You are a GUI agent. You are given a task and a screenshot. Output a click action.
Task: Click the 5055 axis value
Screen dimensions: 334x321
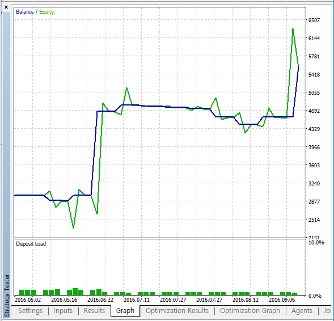point(314,92)
